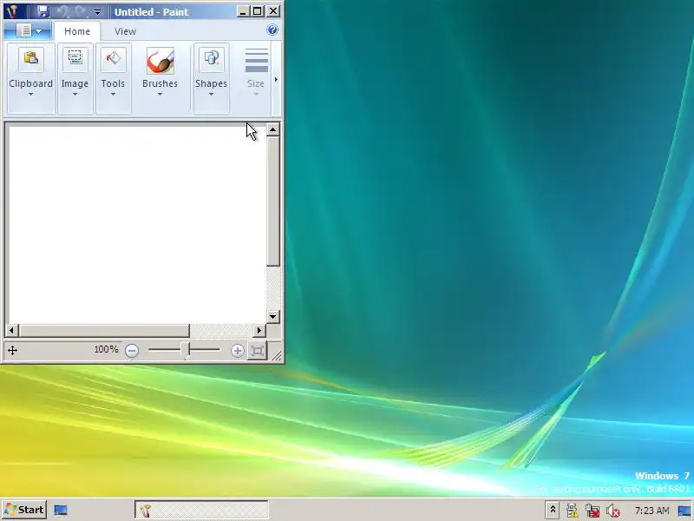Click the 7:23 AM clock

[651, 511]
